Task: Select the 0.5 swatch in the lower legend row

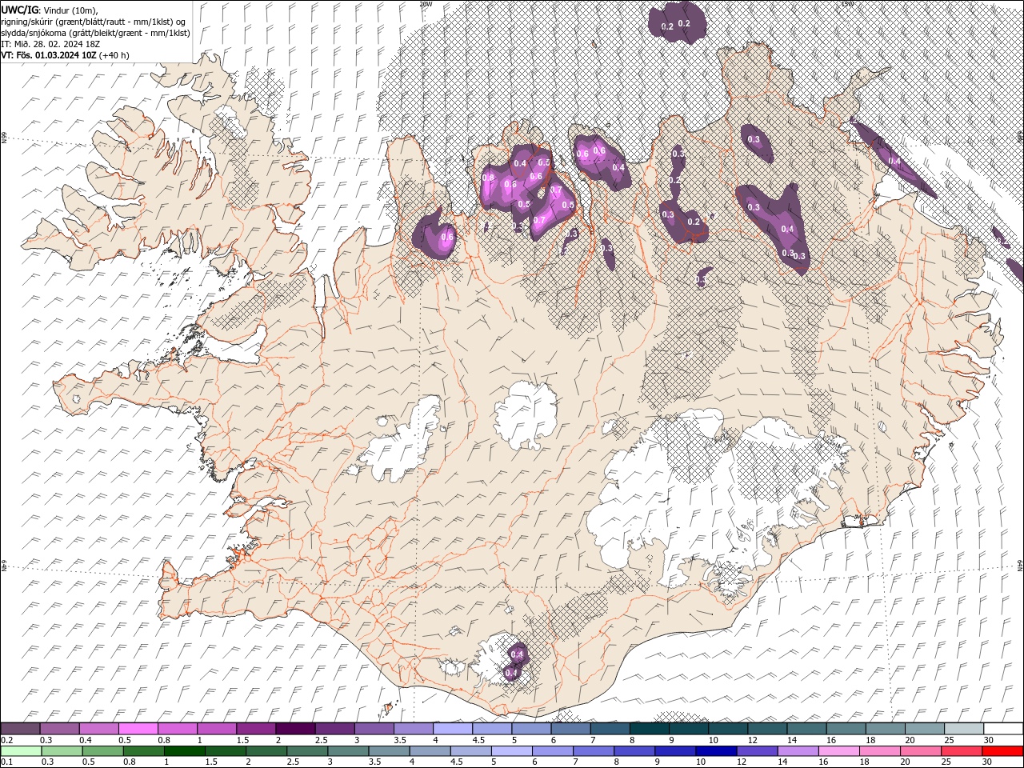Action: [x=103, y=751]
